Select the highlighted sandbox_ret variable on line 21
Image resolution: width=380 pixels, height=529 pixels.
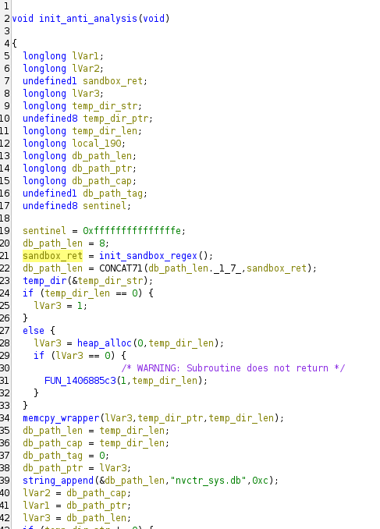52,256
